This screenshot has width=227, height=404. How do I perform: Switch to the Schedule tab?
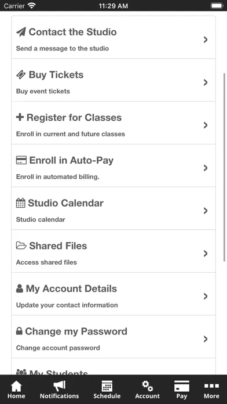107,389
